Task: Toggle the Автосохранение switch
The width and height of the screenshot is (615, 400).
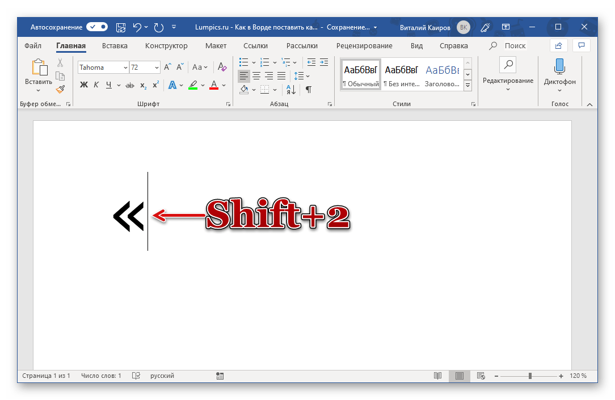Action: coord(97,27)
